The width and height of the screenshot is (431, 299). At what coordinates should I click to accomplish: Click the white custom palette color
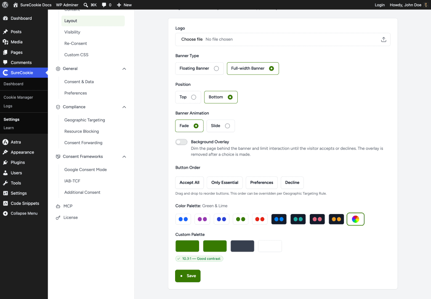click(x=270, y=246)
